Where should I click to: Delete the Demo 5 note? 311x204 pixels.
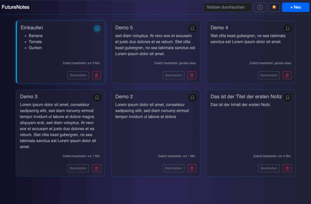click(x=192, y=75)
